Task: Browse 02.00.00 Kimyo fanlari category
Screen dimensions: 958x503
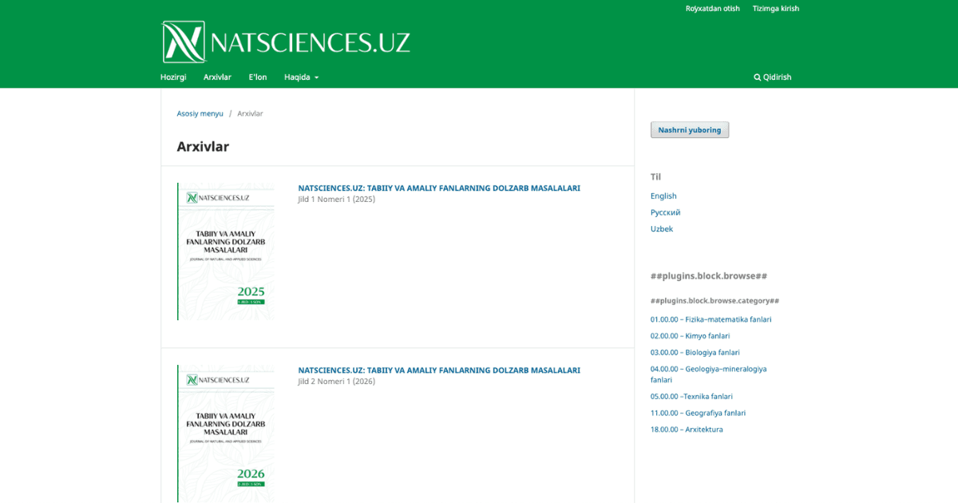Action: (x=691, y=336)
